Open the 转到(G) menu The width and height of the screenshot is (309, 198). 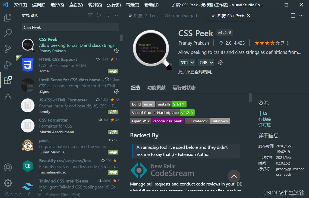pos(95,5)
